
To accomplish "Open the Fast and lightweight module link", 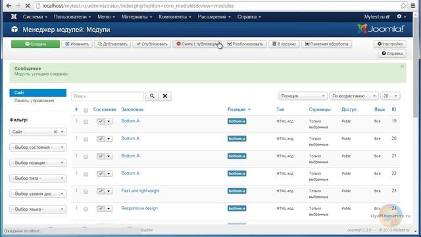I will 140,191.
